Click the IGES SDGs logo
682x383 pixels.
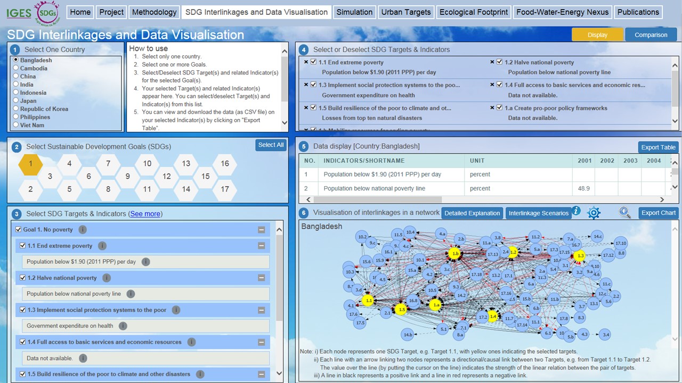pyautogui.click(x=33, y=12)
